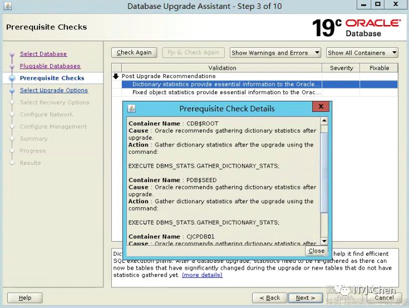Click CJCPDB01 container name text

pos(200,237)
